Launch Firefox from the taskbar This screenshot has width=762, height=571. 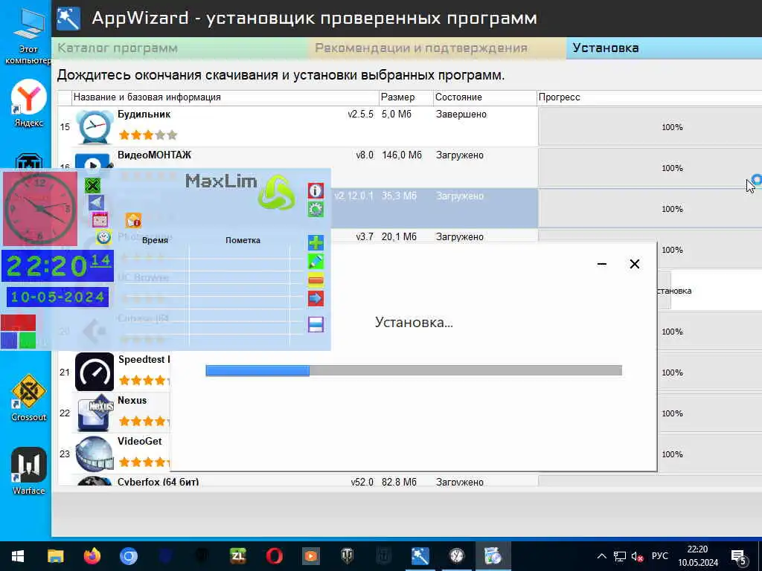[x=92, y=556]
